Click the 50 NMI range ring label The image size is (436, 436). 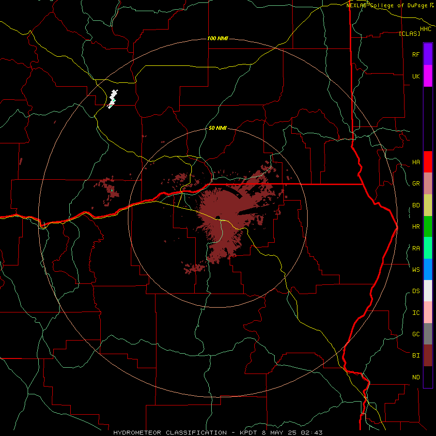point(218,128)
